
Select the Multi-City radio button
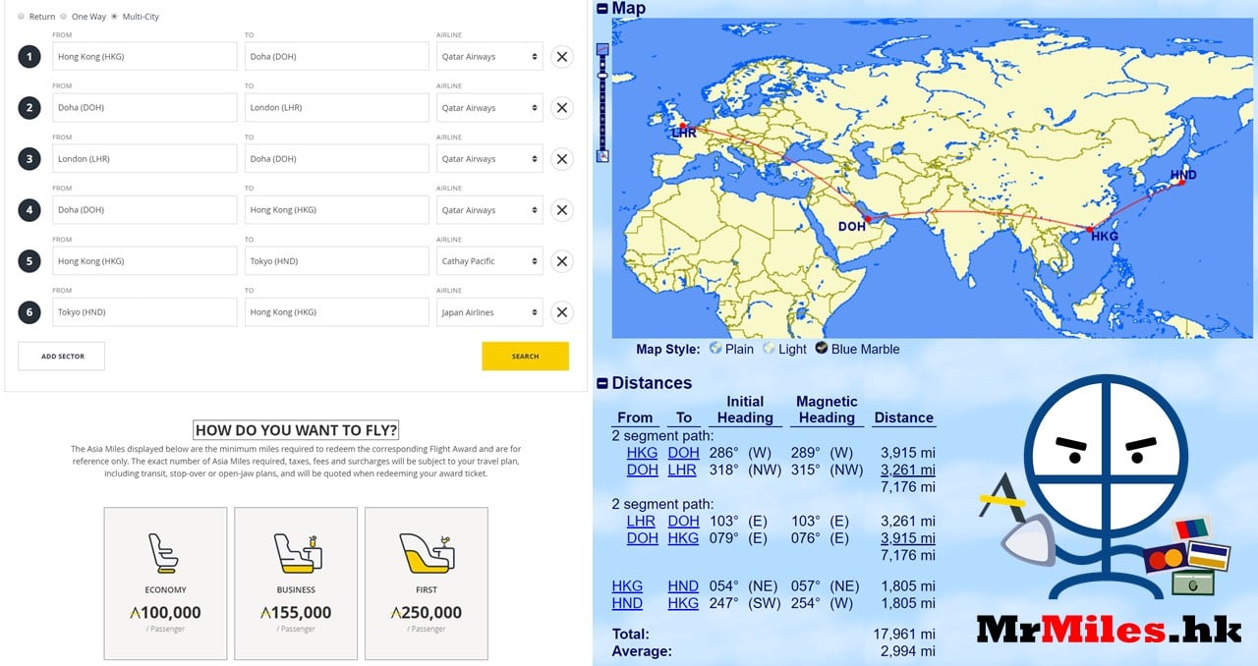(x=115, y=17)
